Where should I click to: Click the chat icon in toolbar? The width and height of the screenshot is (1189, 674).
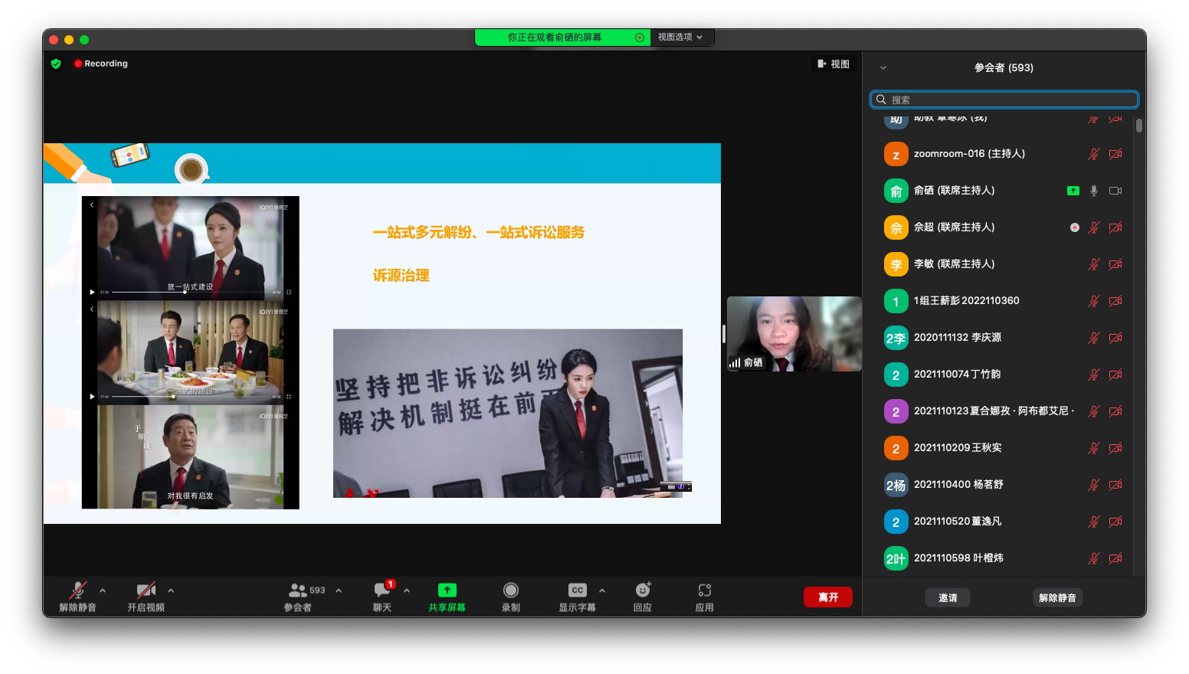pyautogui.click(x=382, y=591)
